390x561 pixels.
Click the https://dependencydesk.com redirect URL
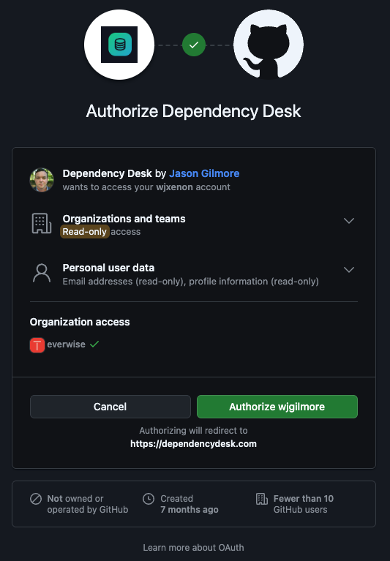[x=193, y=444]
